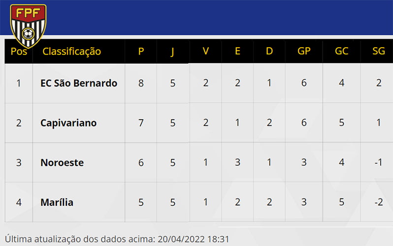Screen dimensions: 393x246
Task: Click the D losses column header
Action: pos(269,51)
